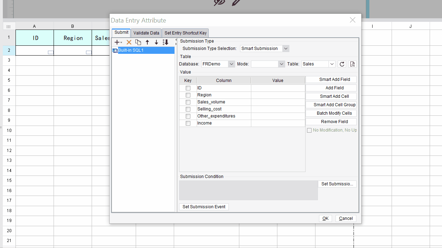Copy the Built-in SQL1 submission

point(138,42)
